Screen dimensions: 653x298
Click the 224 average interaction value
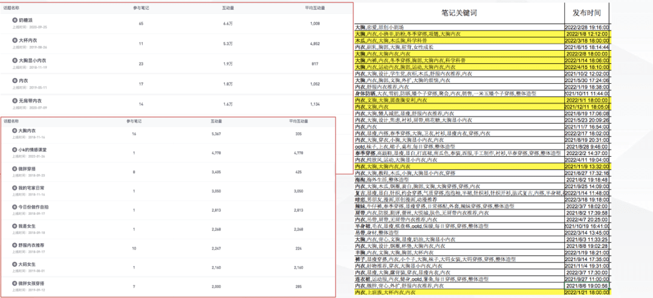[x=299, y=249]
